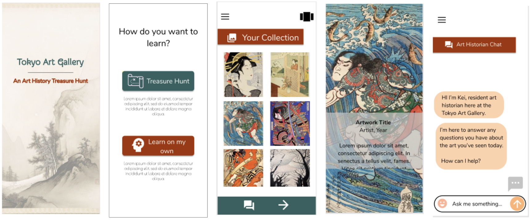The image size is (532, 222).
Task: Send message with the orange up-arrow button
Action: pyautogui.click(x=517, y=204)
